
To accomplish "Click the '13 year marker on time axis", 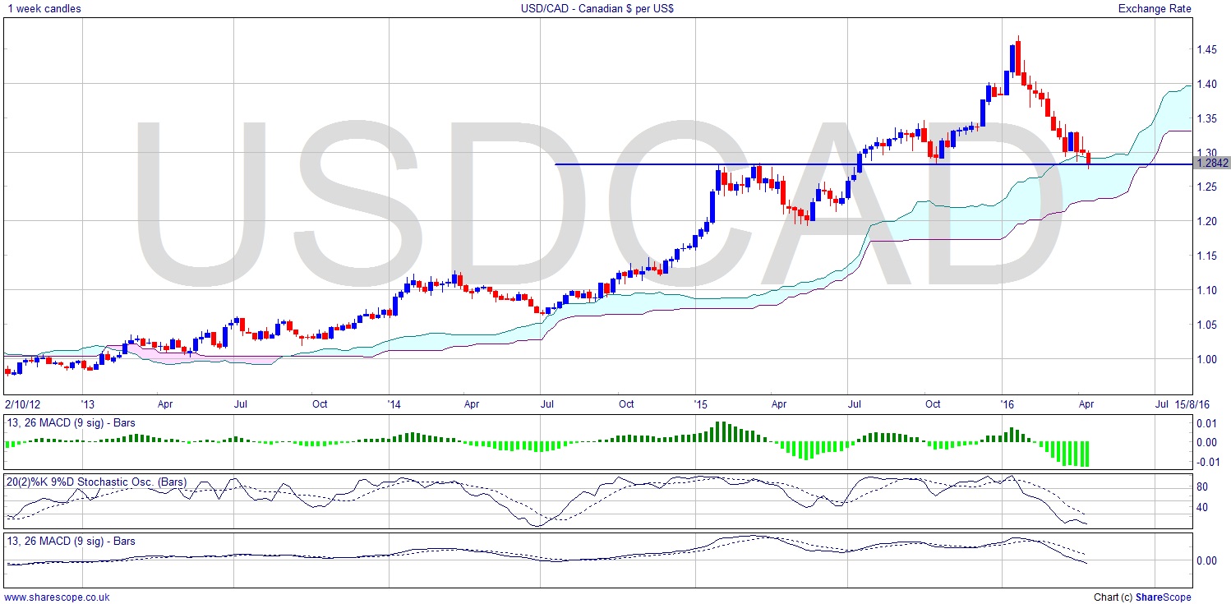I will [87, 404].
